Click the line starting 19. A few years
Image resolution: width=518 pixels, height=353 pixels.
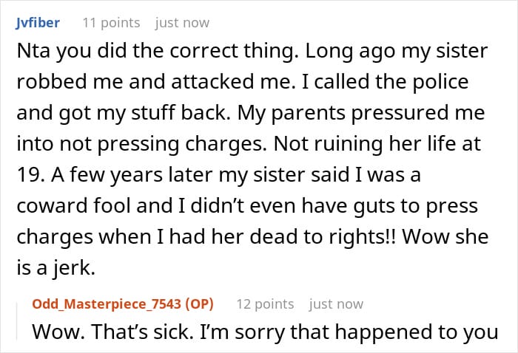219,175
